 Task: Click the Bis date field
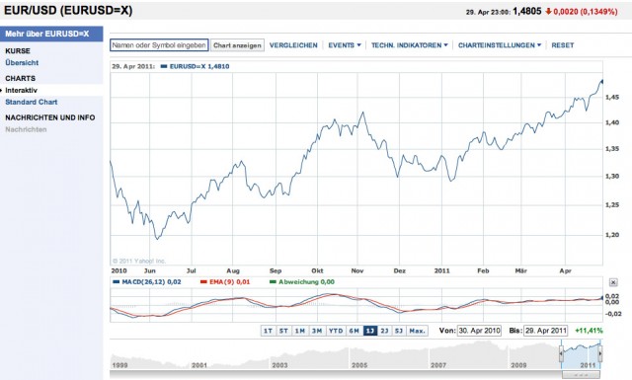545,331
